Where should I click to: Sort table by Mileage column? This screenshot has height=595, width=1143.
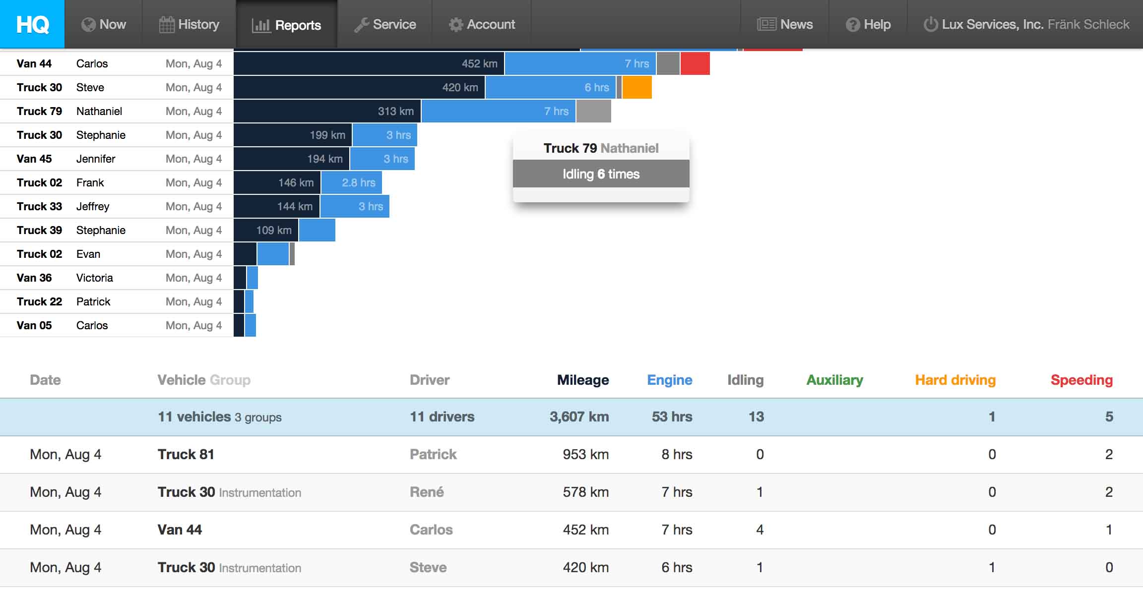click(x=582, y=380)
